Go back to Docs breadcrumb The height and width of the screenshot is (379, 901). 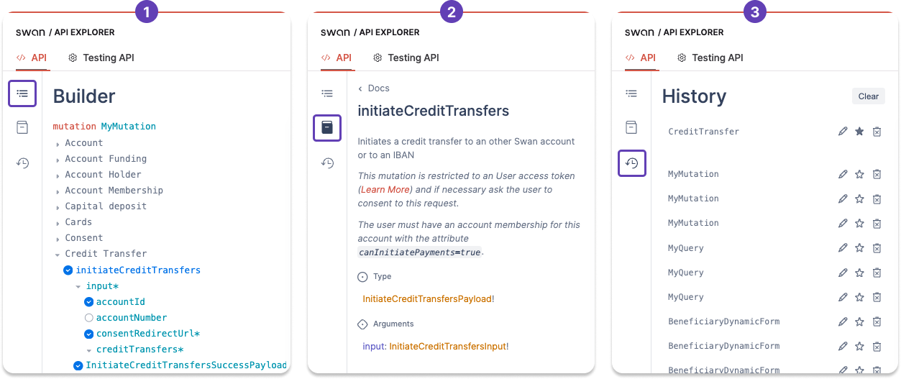point(374,88)
